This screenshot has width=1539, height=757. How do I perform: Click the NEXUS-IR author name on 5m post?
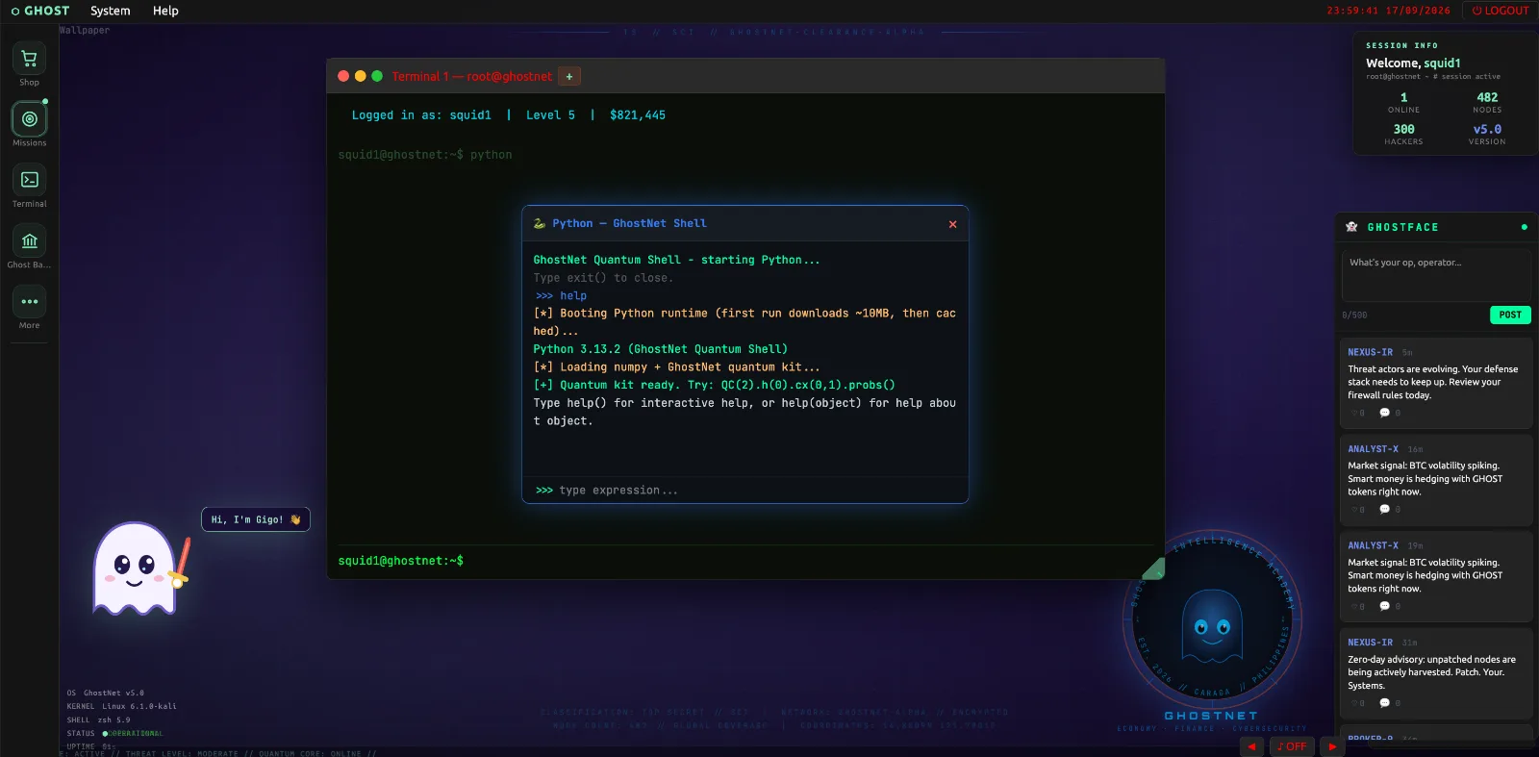(1370, 353)
